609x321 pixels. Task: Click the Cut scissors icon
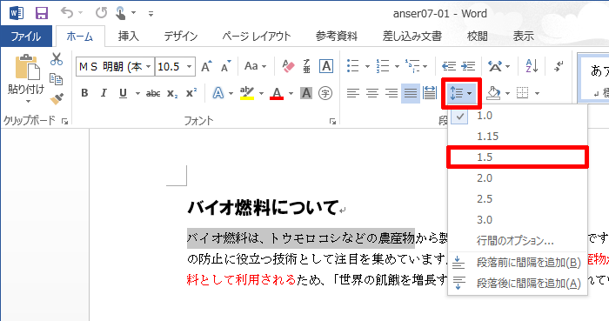57,59
